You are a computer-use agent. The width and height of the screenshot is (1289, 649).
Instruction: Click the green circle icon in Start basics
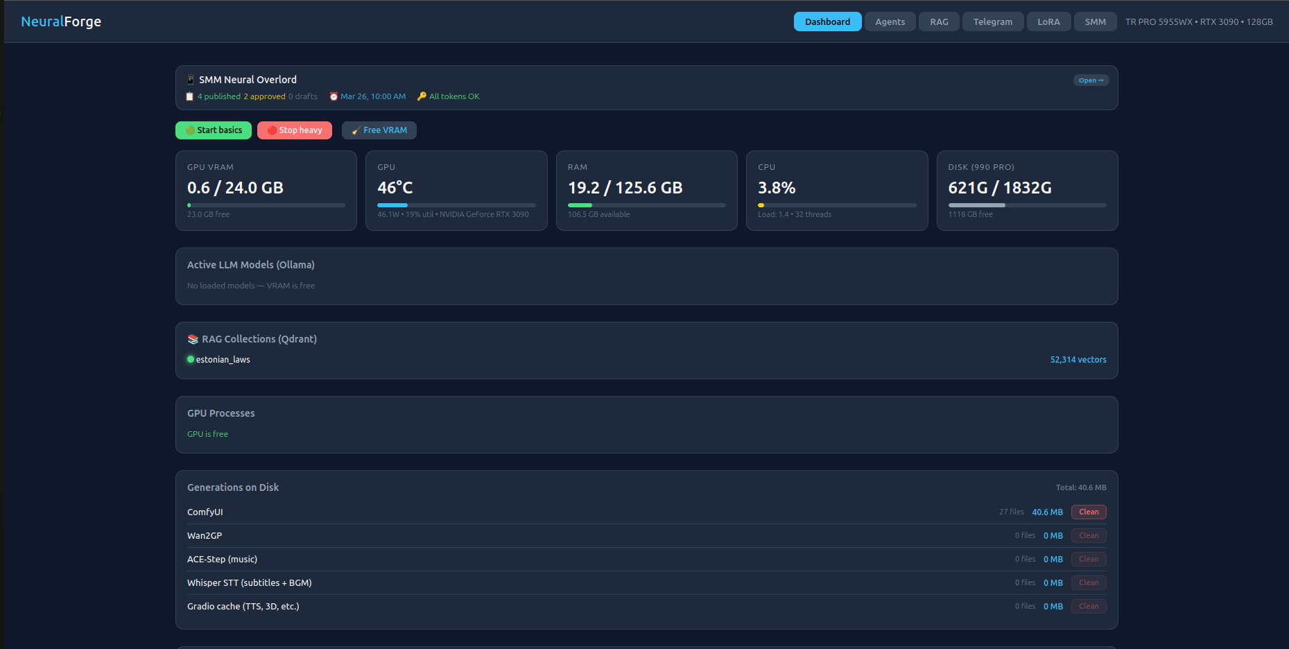pyautogui.click(x=190, y=130)
